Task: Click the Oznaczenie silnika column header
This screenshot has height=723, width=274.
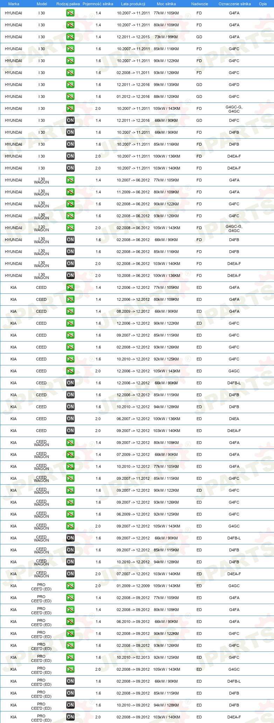Action: click(235, 4)
